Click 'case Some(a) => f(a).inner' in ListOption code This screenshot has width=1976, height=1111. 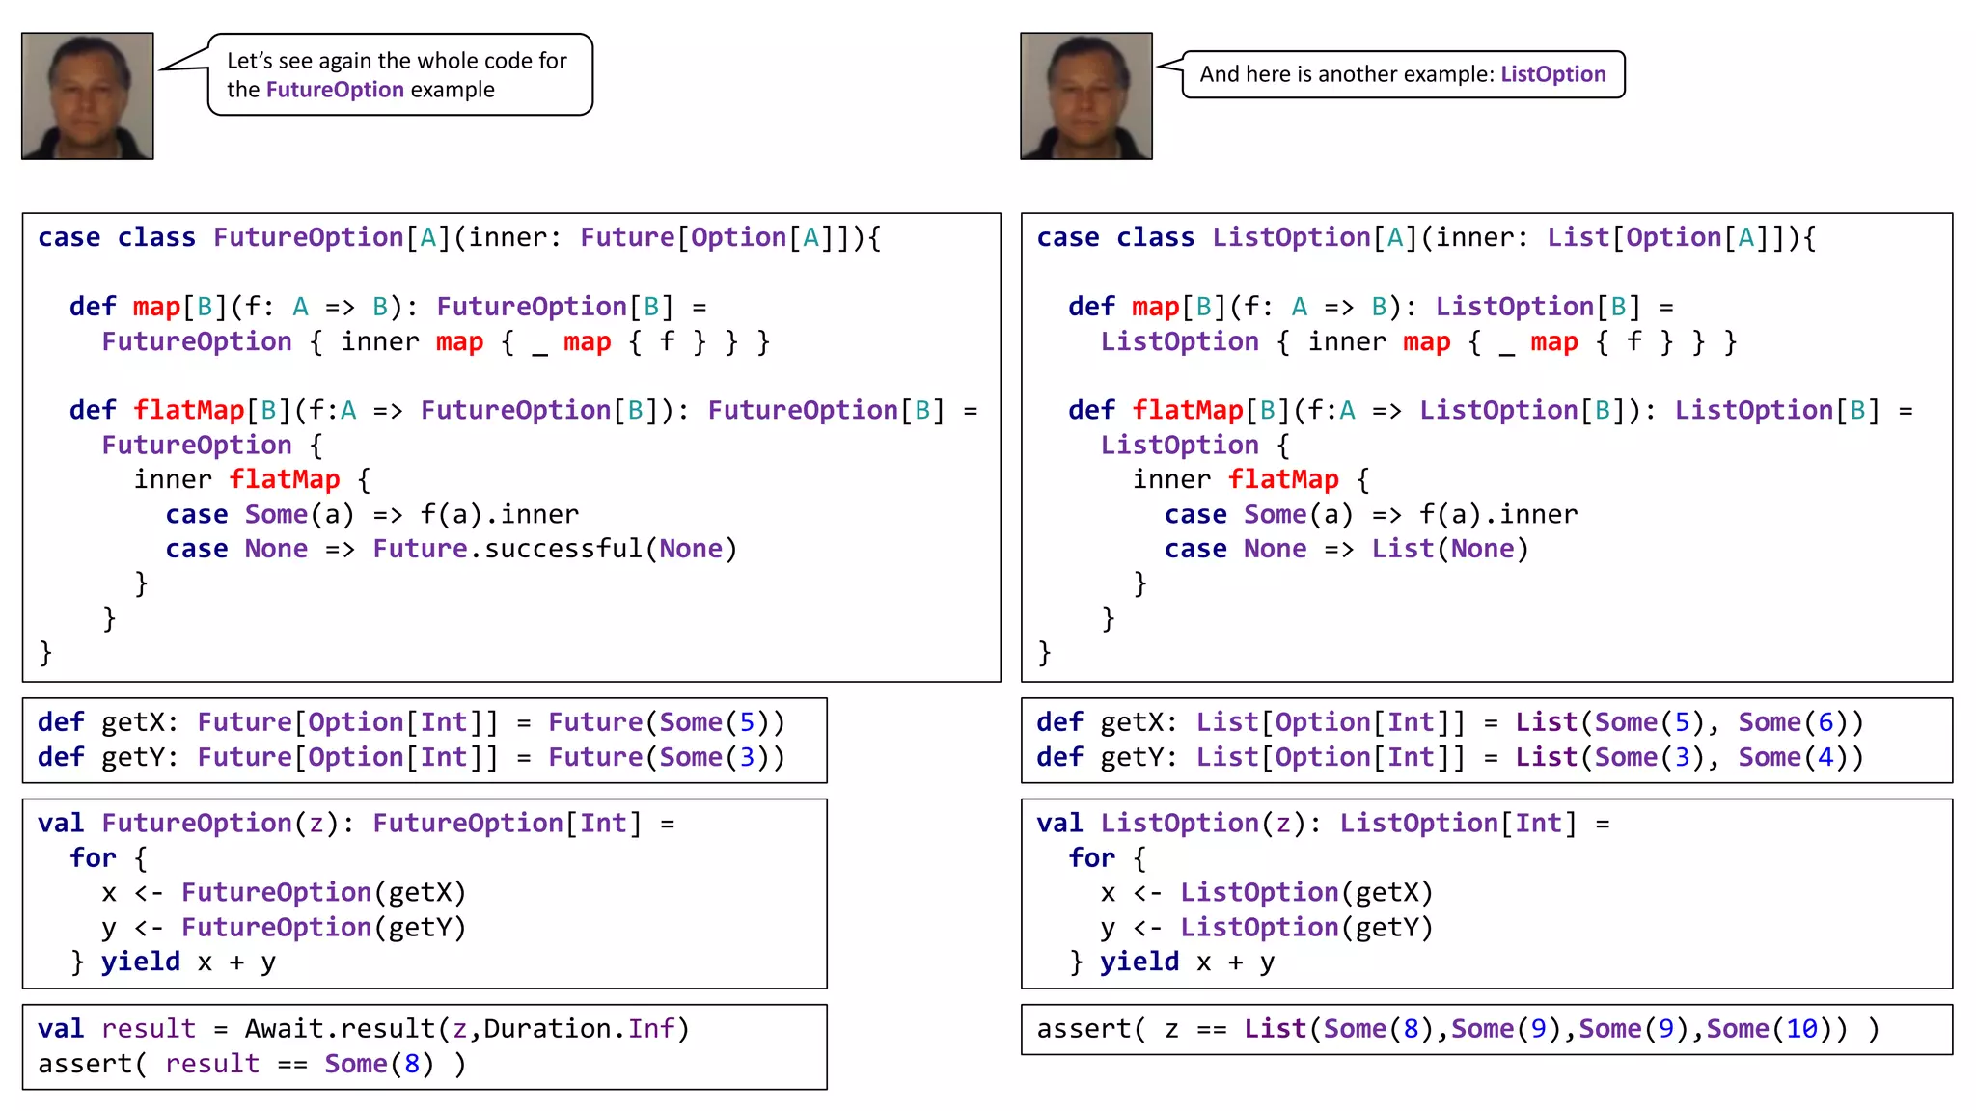(x=1371, y=514)
